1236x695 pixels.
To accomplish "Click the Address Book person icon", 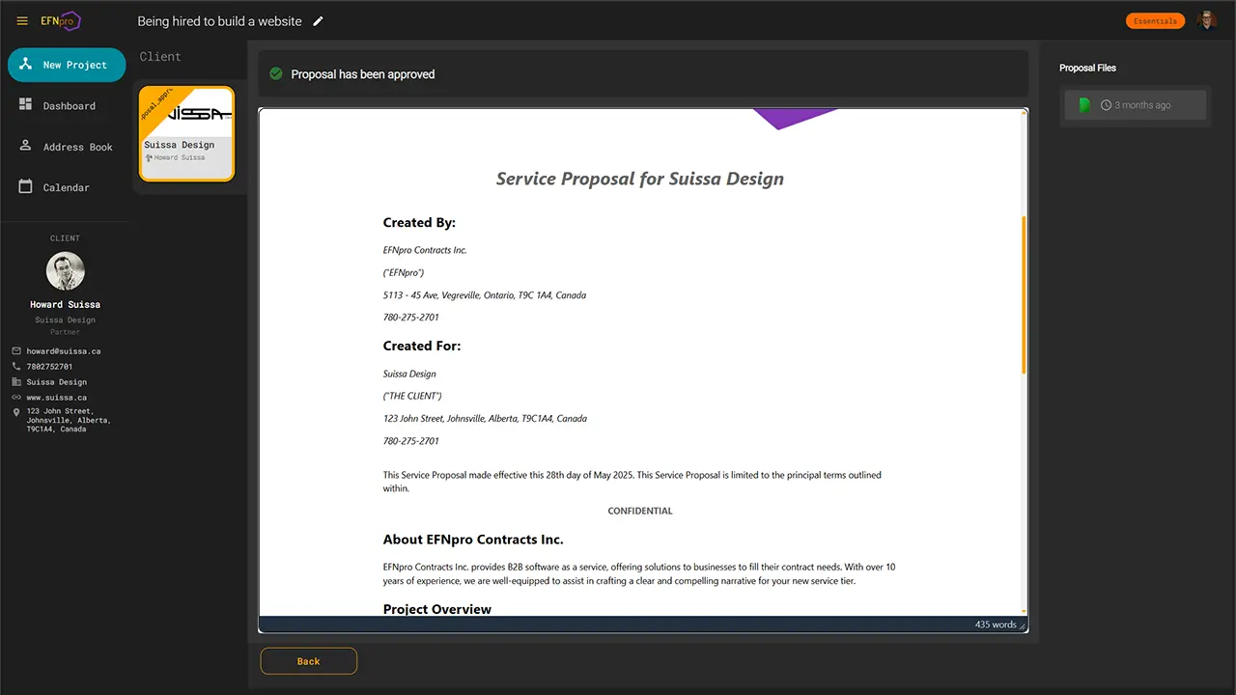I will pos(26,146).
